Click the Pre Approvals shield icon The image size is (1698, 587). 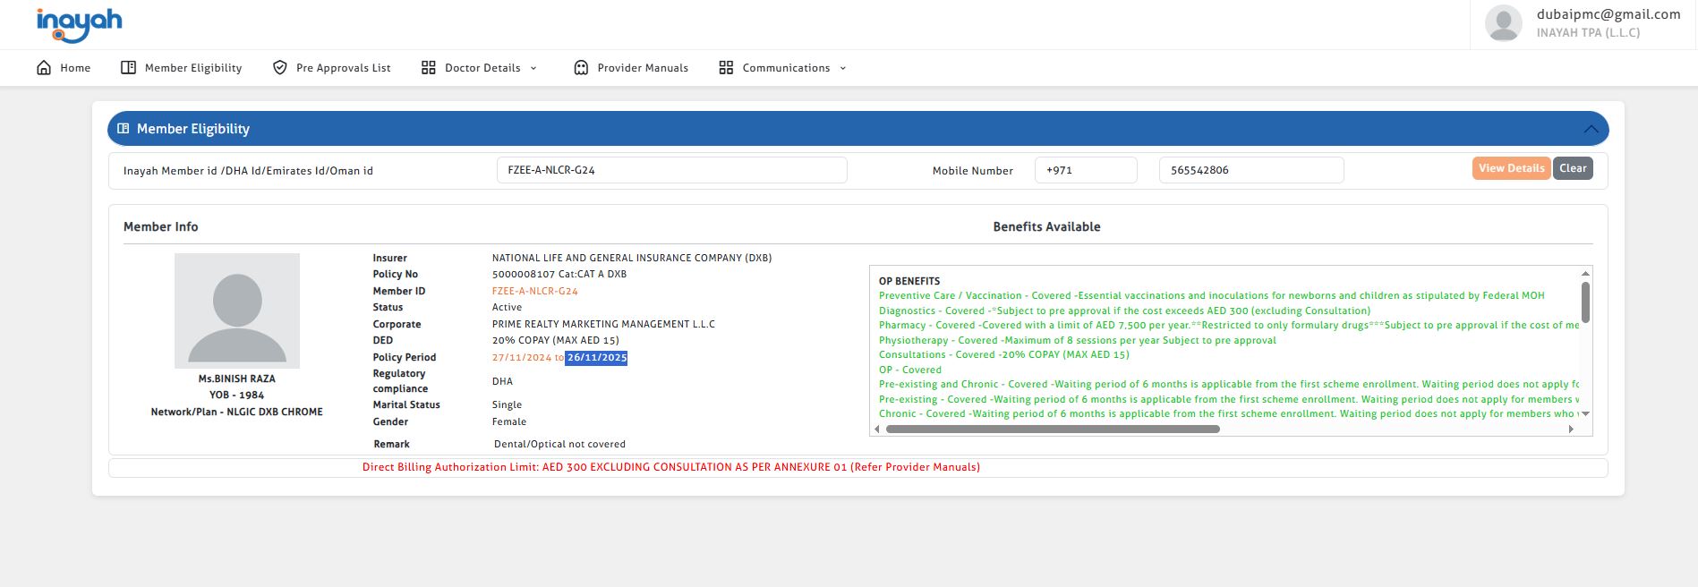280,68
